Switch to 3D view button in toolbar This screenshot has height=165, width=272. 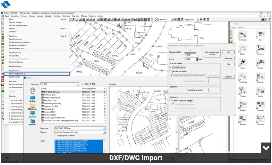(263, 19)
